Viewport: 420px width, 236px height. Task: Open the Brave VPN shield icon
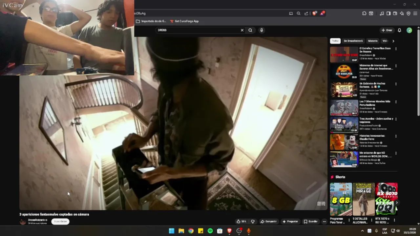tap(409, 13)
